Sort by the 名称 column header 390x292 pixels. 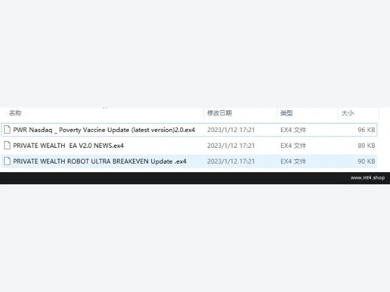click(x=15, y=113)
